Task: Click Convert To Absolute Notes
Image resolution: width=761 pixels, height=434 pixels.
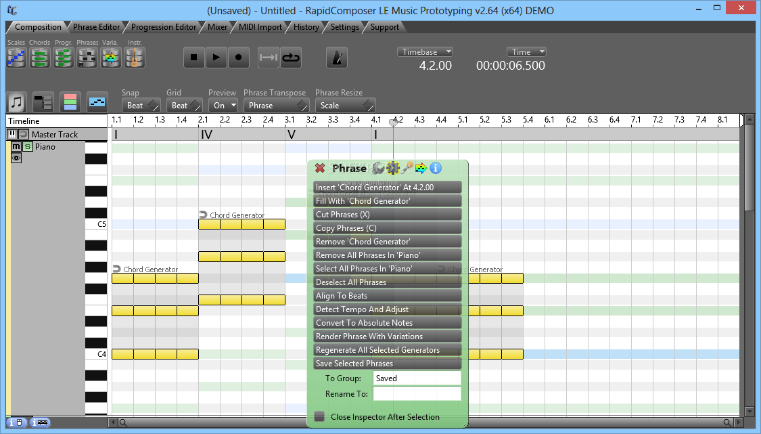Action: [388, 323]
